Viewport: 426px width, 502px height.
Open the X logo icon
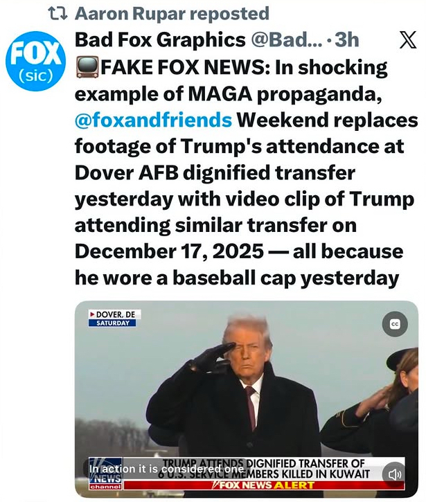(408, 39)
